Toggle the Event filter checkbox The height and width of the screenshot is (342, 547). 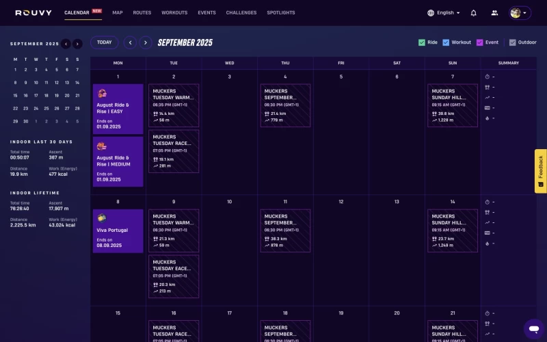[x=480, y=42]
